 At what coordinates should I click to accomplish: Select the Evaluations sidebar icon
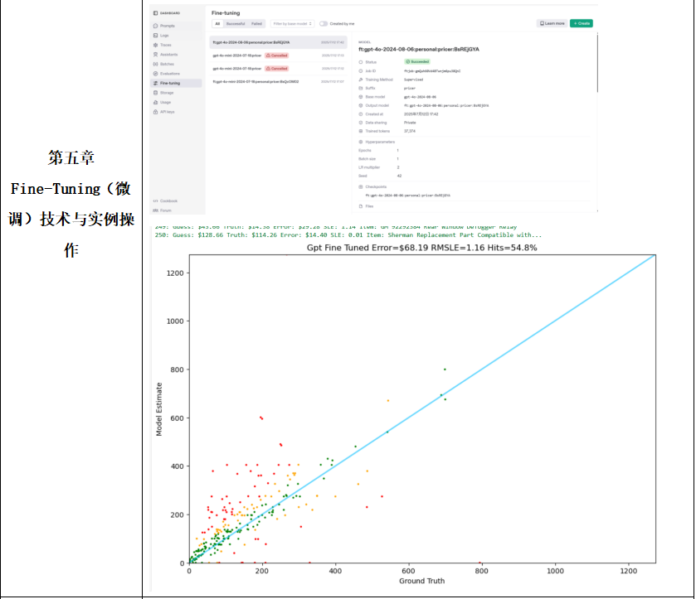pos(155,74)
